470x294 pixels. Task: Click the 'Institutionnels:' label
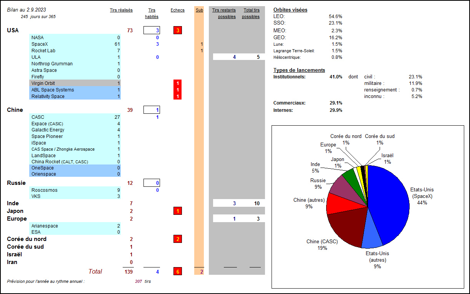pos(289,76)
